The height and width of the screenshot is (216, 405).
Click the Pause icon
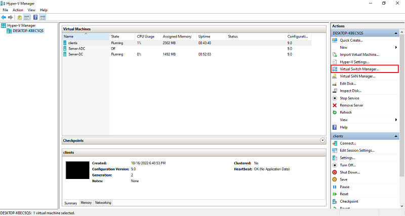point(335,187)
